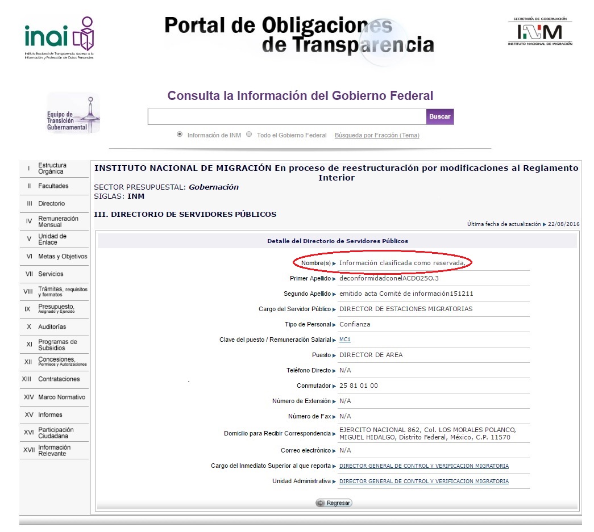This screenshot has width=594, height=532.
Task: Click the 'Consulta la Información del Gobierno Federal' heading
Action: (300, 96)
